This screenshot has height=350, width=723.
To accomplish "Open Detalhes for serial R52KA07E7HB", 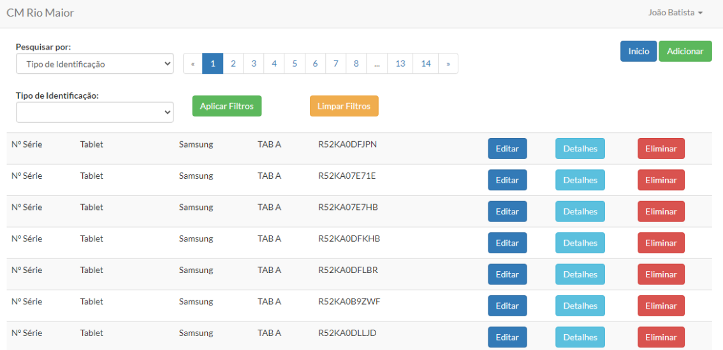I will (580, 211).
